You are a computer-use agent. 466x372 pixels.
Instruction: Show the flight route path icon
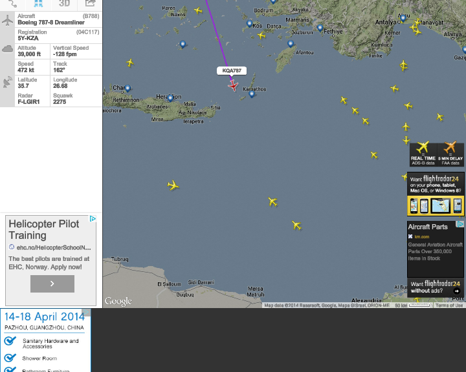click(x=12, y=3)
